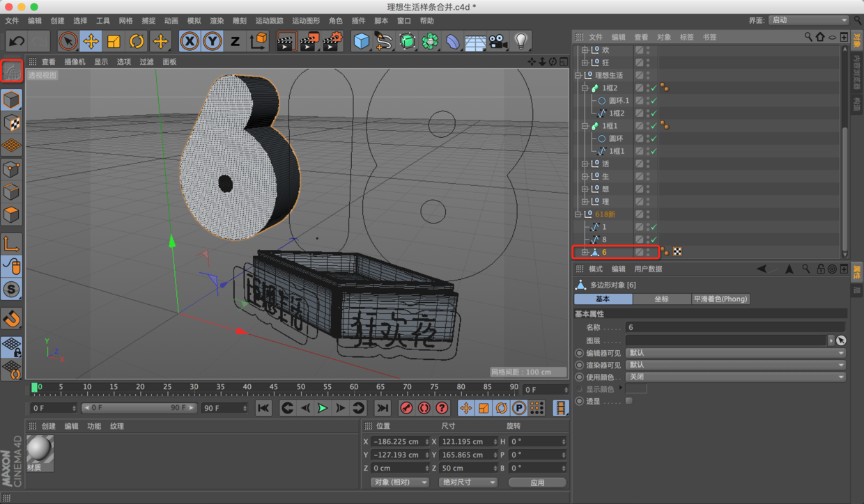Click frame 45 on the timeline ruler
This screenshot has height=504, width=864.
tap(274, 387)
